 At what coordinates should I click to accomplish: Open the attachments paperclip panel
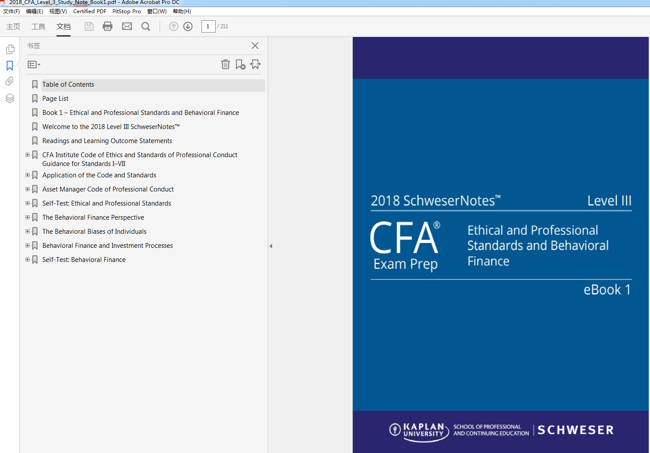click(10, 81)
